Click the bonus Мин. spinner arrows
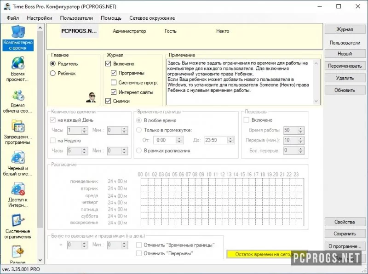The height and width of the screenshot is (274, 368). point(125,245)
